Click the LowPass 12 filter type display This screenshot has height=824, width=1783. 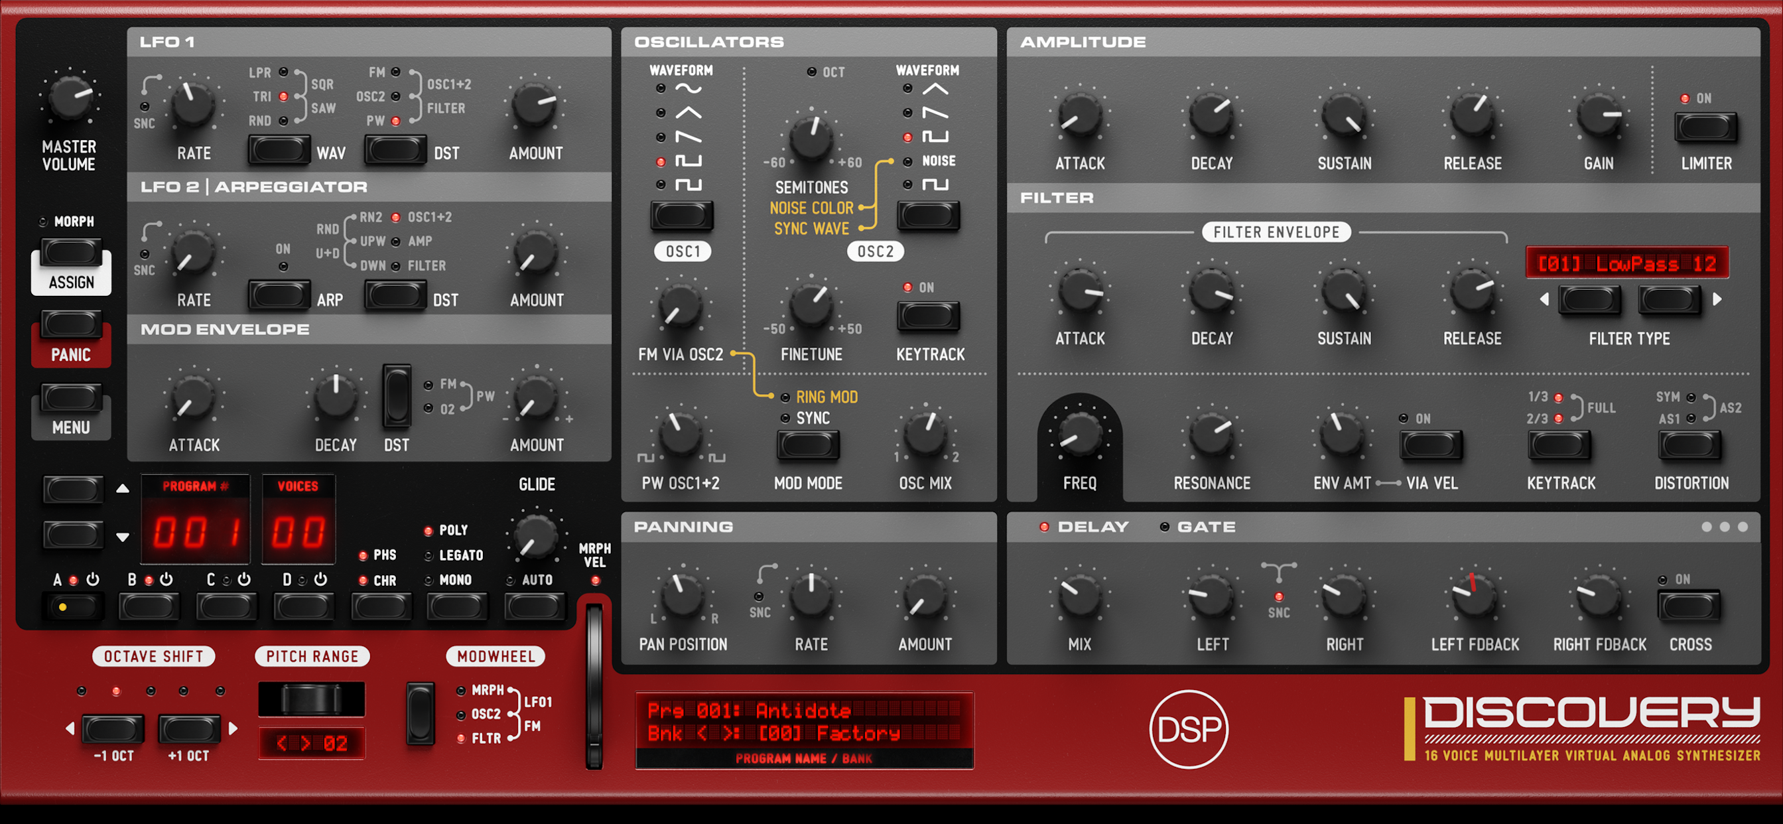(1626, 263)
